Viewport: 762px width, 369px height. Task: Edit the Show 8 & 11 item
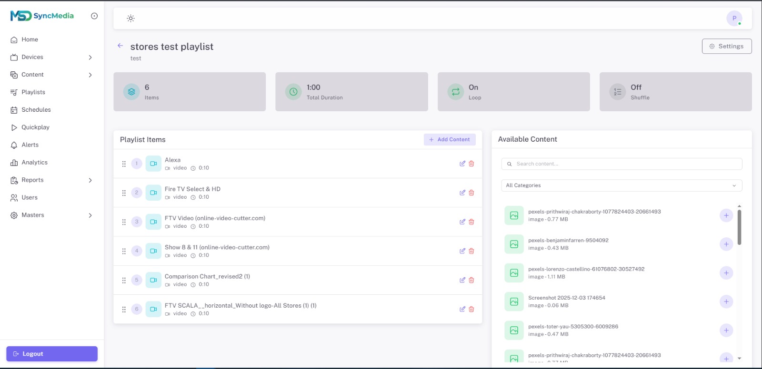pos(462,251)
